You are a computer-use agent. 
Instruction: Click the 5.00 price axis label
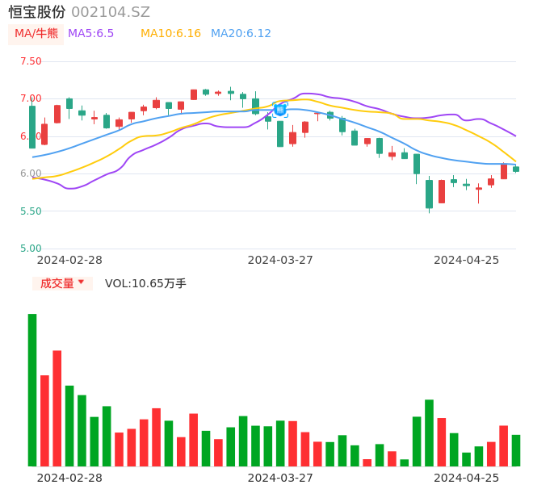(x=30, y=249)
